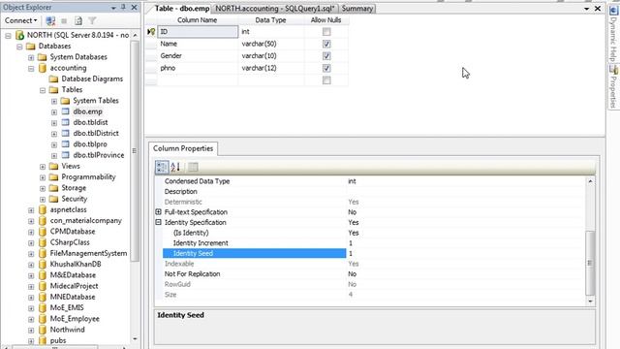Collapse the NORTH server node
This screenshot has width=620, height=349.
(x=8, y=36)
